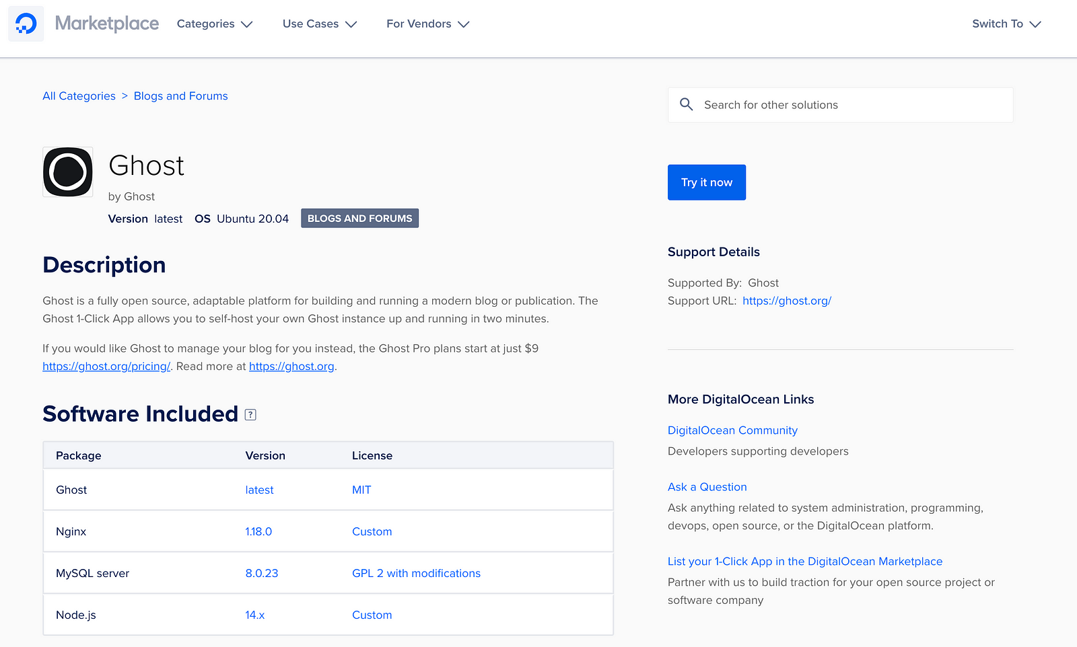Go to All Categories breadcrumb
The height and width of the screenshot is (647, 1077).
[x=79, y=96]
